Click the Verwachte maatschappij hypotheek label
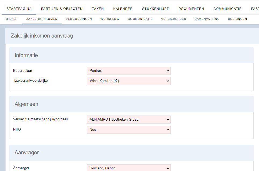Screen dimensions: 259x171 (41, 119)
